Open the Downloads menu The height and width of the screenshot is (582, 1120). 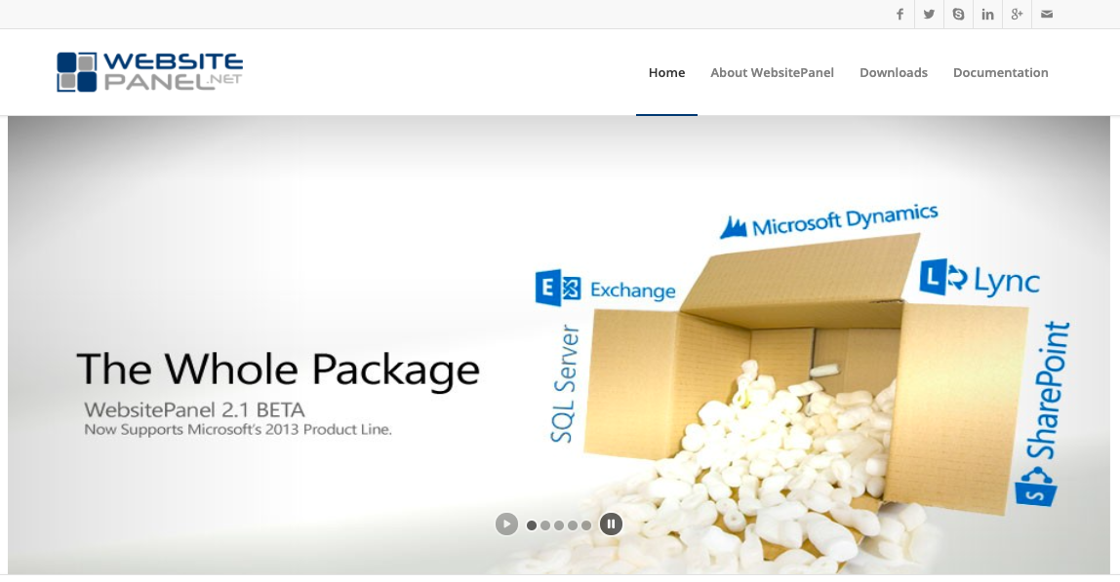pos(894,73)
